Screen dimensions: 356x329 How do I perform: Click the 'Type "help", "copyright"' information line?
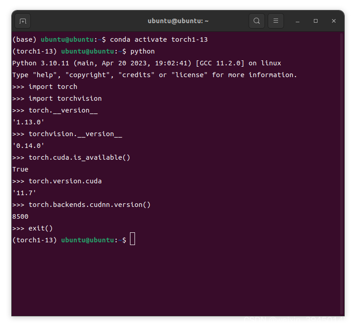point(154,75)
